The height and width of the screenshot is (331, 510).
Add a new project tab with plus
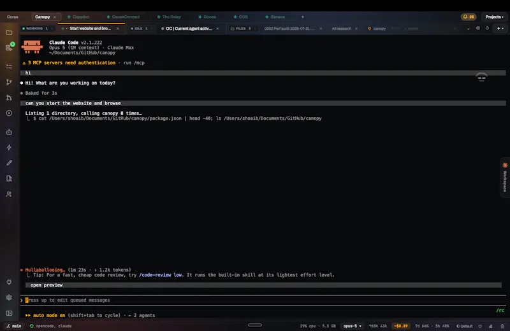(302, 17)
